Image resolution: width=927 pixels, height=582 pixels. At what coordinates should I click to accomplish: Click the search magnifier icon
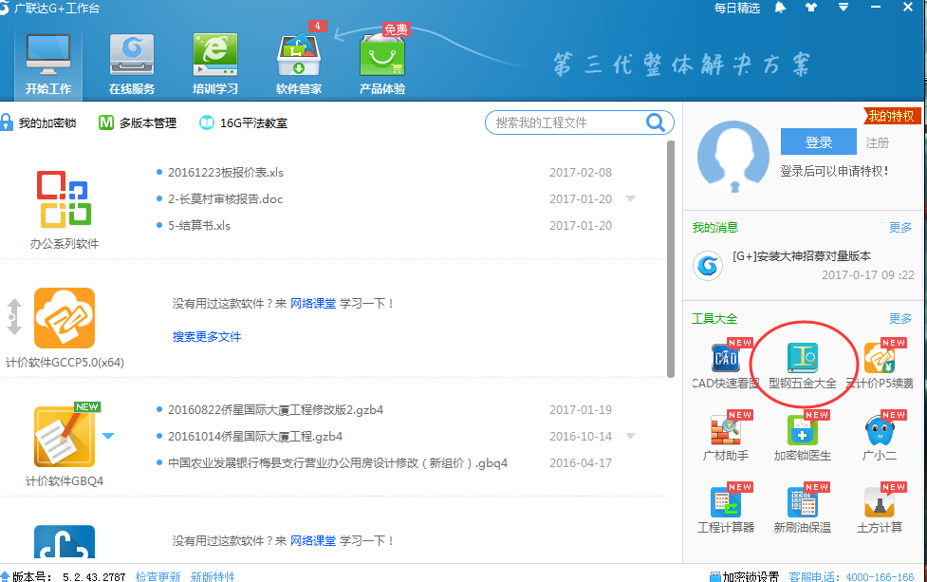click(x=656, y=122)
